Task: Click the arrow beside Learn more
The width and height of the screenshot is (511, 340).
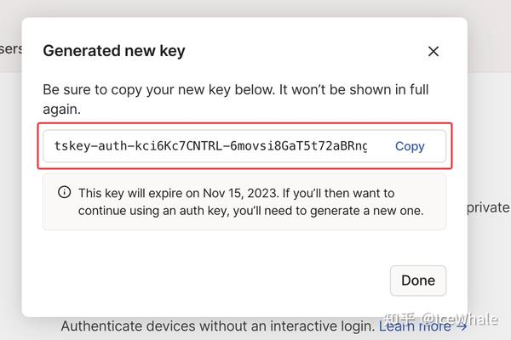Action: (x=461, y=326)
